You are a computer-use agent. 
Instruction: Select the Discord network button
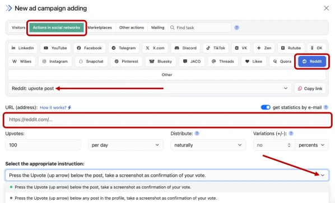185,48
